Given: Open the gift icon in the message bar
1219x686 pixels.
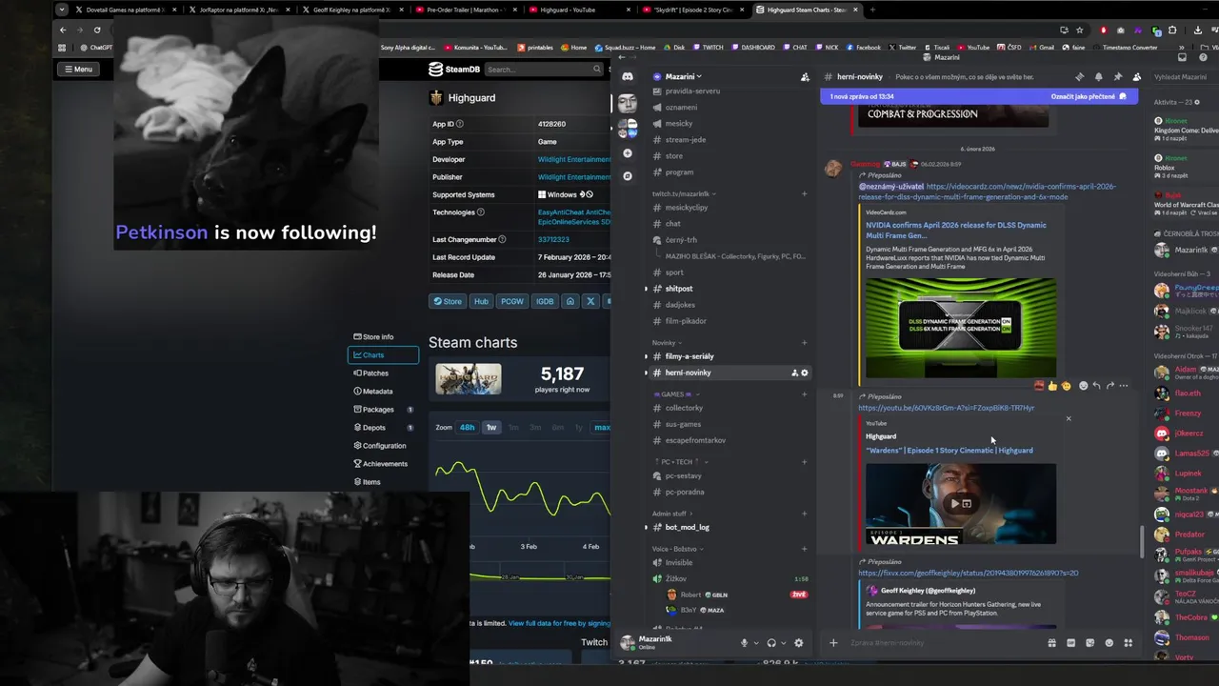Looking at the screenshot, I should tap(1051, 643).
